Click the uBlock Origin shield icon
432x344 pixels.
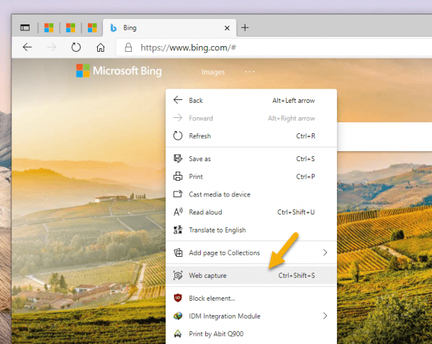pos(178,298)
